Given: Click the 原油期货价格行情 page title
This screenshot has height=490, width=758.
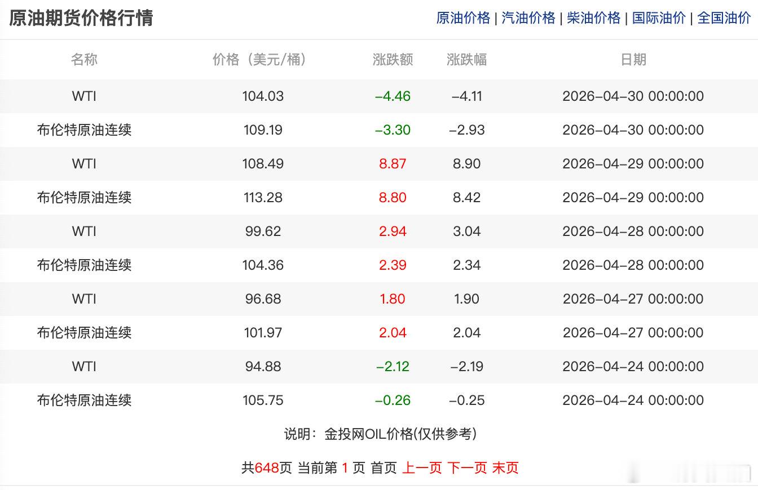Looking at the screenshot, I should pyautogui.click(x=82, y=18).
